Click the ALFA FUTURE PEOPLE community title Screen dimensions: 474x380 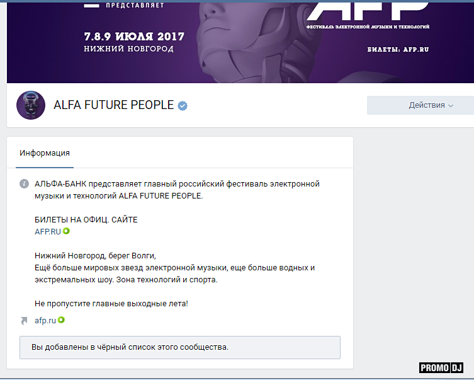pyautogui.click(x=114, y=105)
